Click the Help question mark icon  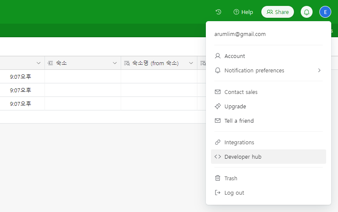(x=236, y=12)
